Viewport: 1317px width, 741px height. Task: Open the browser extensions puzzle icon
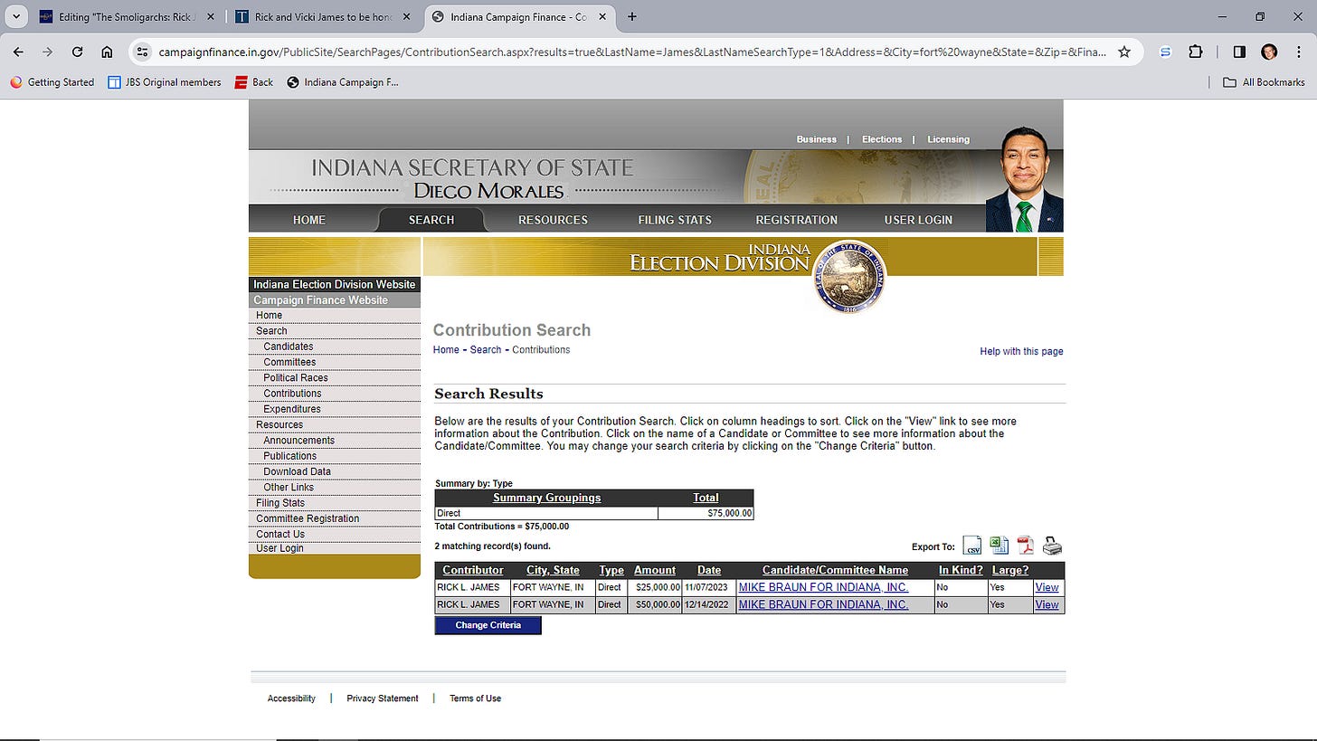pyautogui.click(x=1195, y=52)
